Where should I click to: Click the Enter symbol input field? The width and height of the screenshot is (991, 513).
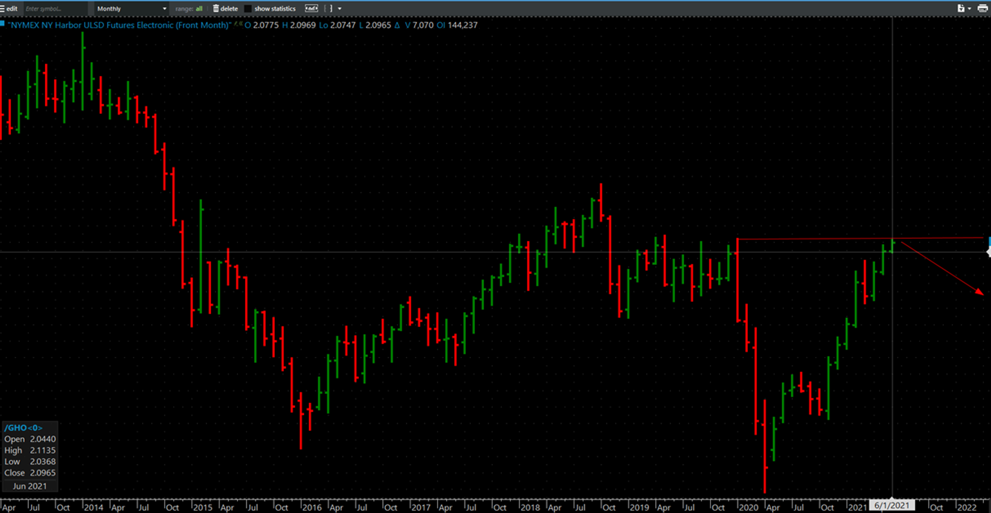tap(56, 9)
